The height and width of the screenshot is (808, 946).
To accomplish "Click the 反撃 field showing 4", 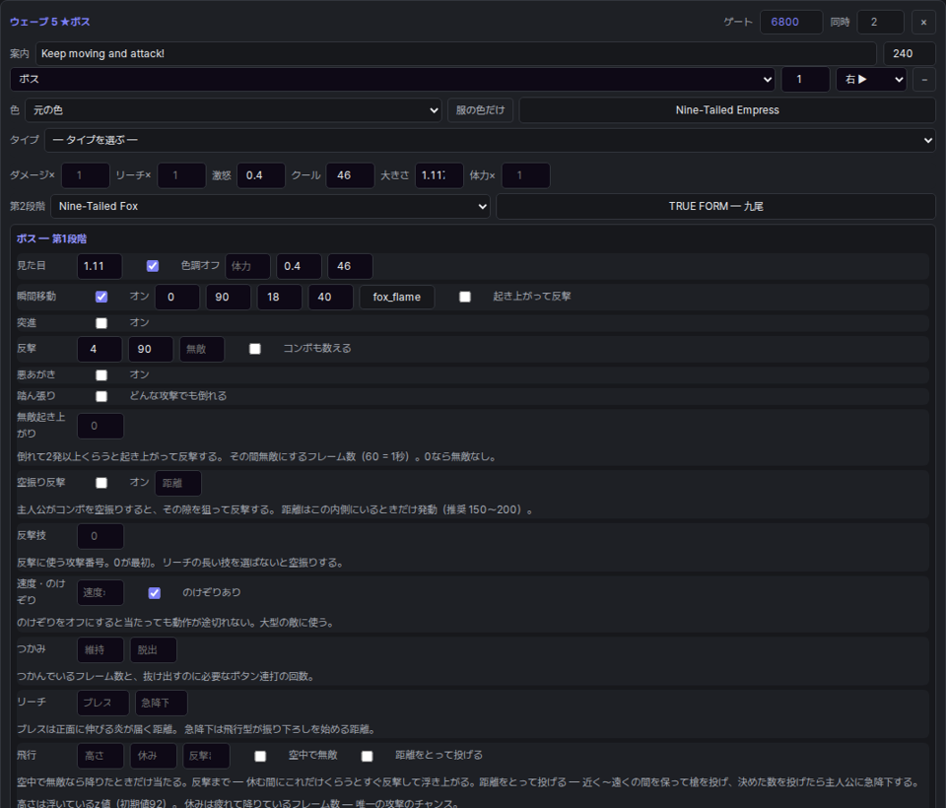I will pos(100,349).
